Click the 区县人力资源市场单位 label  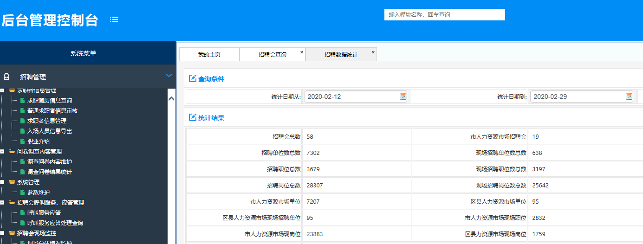click(498, 202)
